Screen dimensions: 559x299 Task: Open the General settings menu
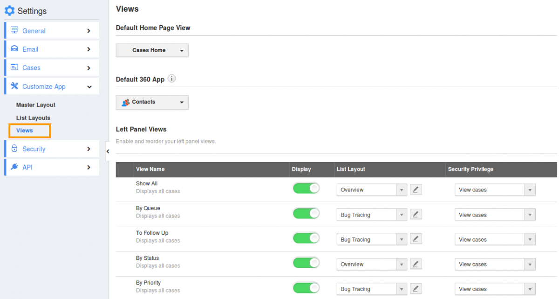(x=52, y=31)
